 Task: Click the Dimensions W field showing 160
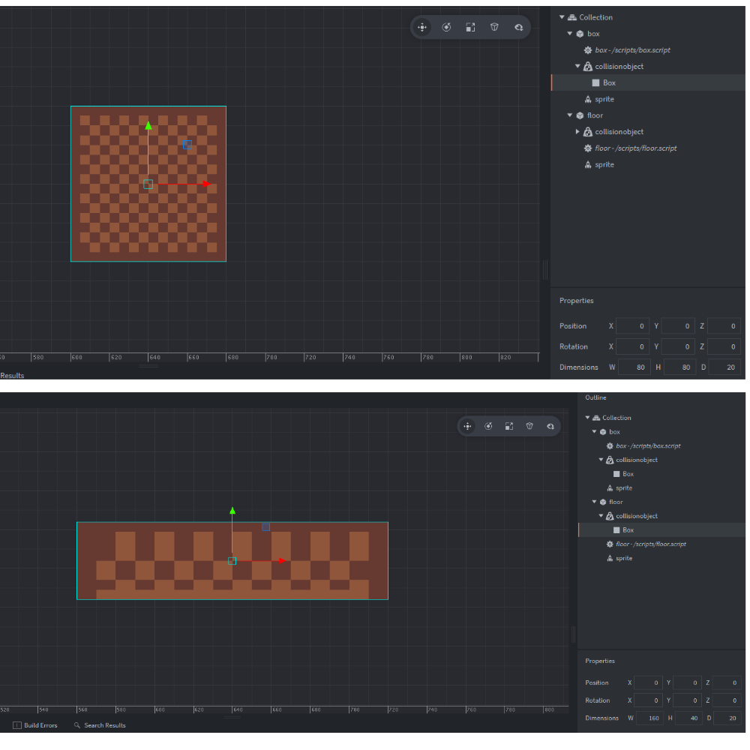(x=651, y=718)
